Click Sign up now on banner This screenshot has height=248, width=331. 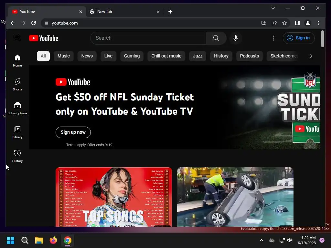pyautogui.click(x=73, y=132)
